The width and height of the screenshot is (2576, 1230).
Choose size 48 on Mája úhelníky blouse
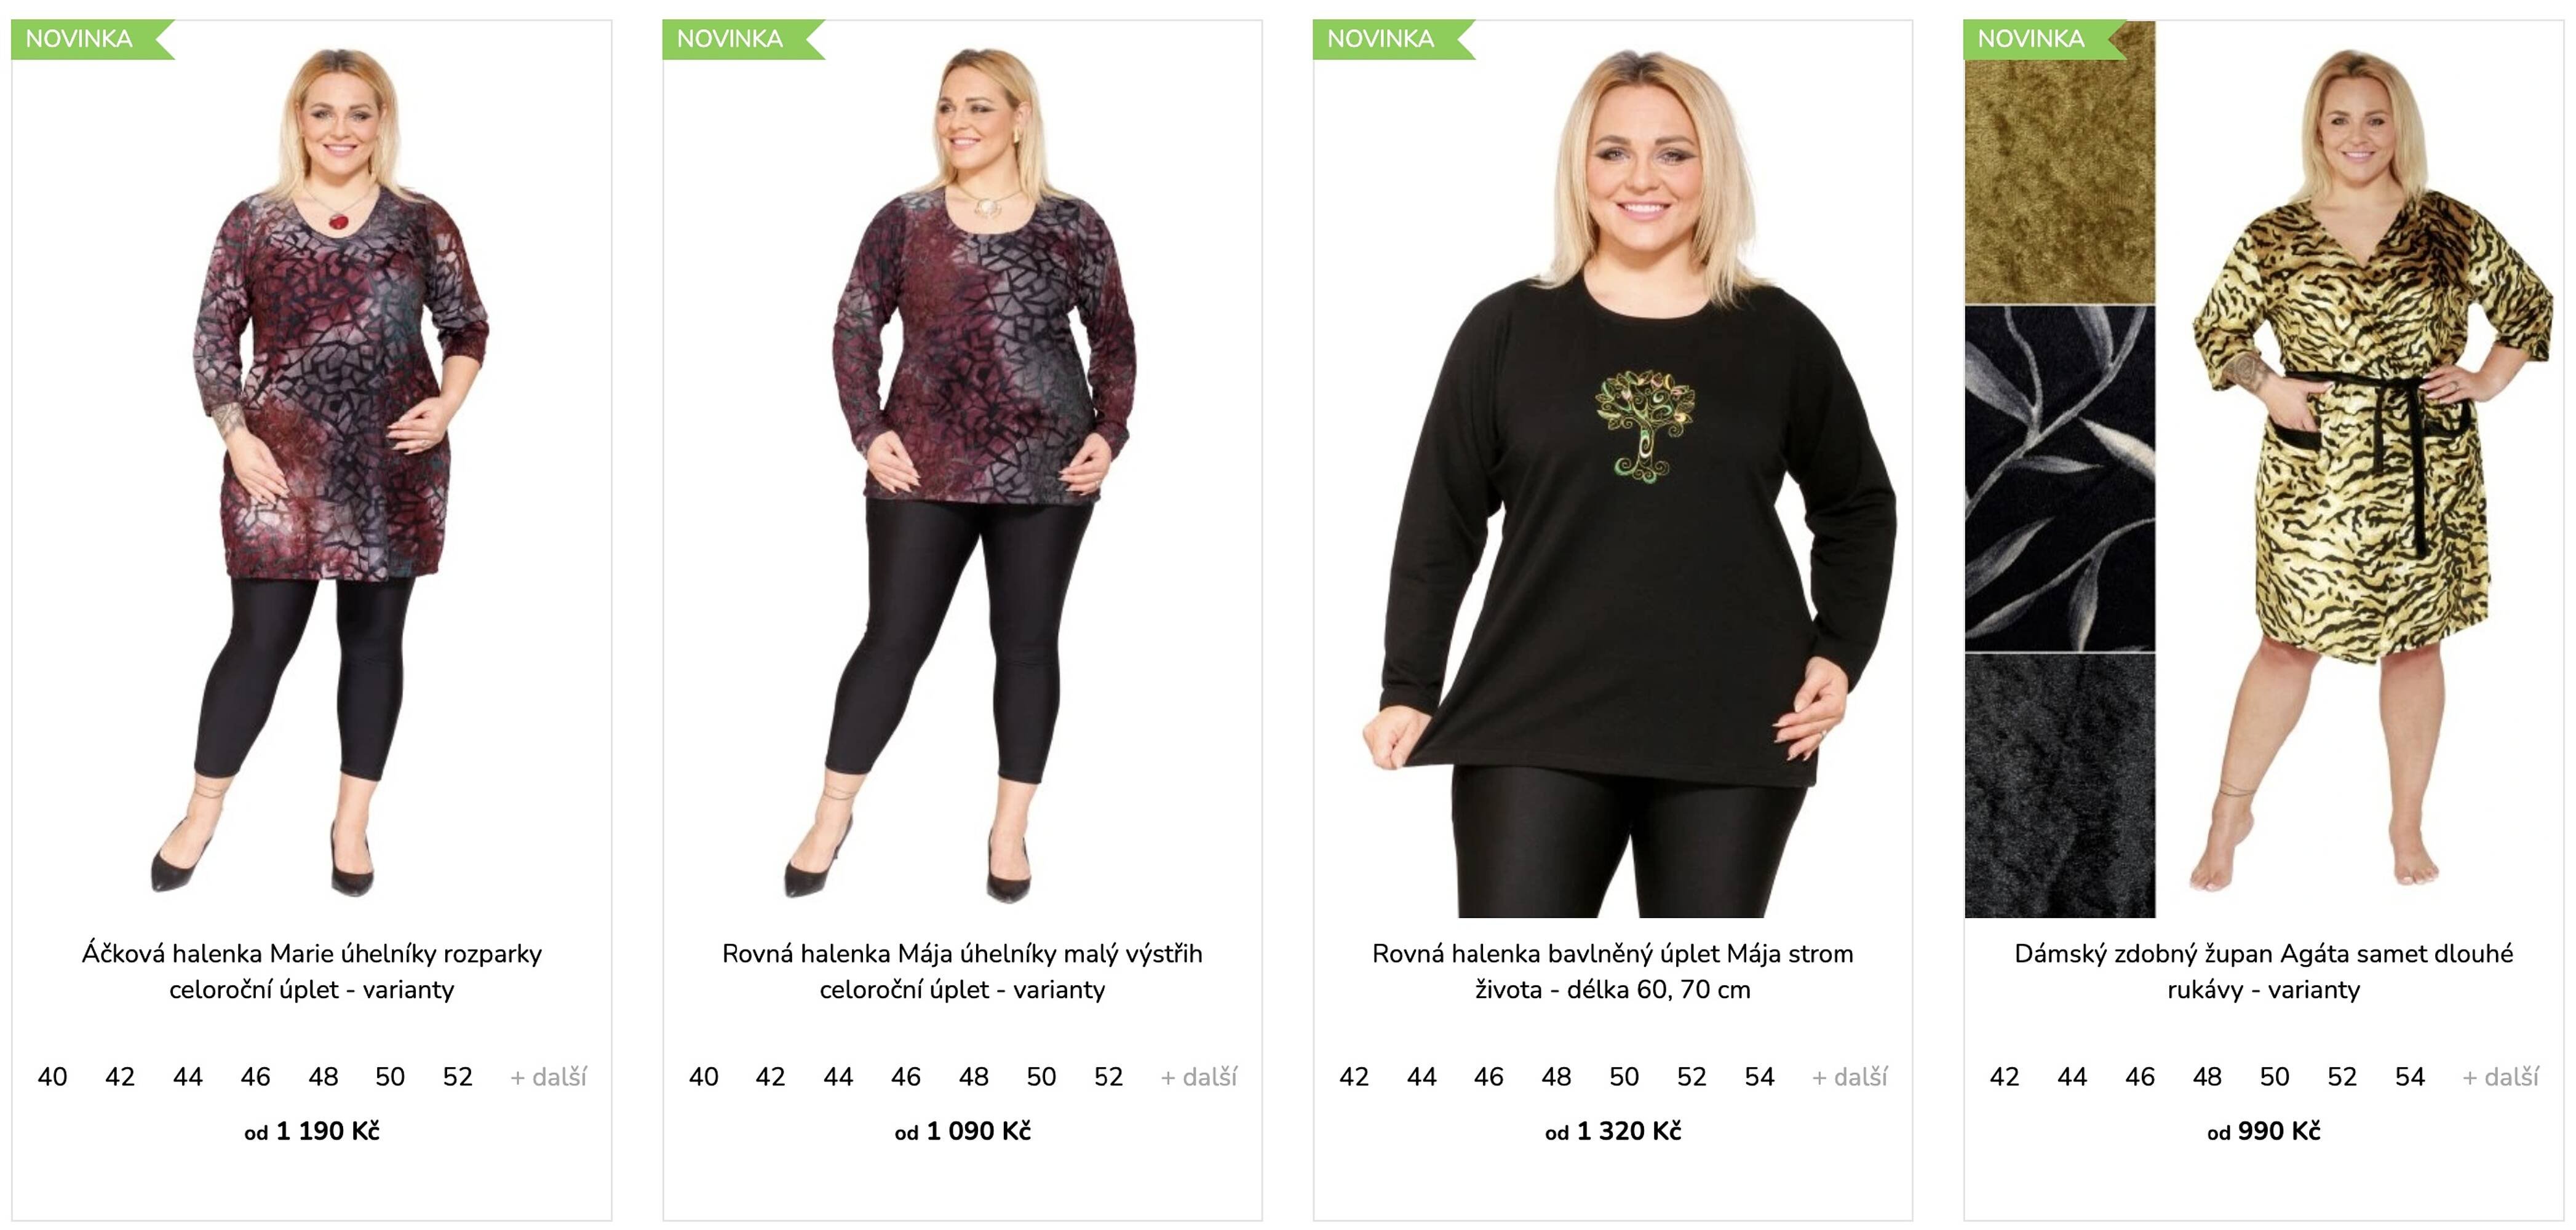973,1077
